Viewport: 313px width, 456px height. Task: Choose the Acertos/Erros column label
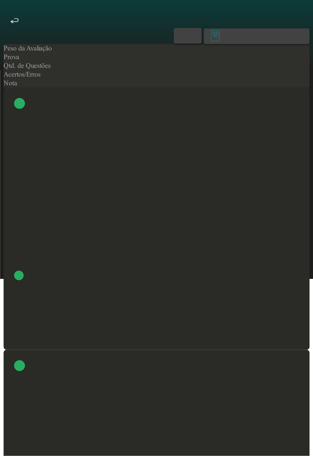click(x=22, y=75)
